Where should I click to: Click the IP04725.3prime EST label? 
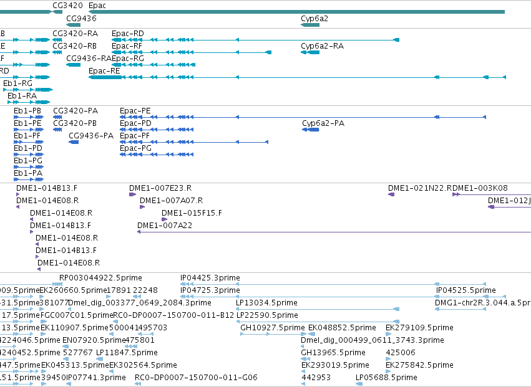click(210, 290)
